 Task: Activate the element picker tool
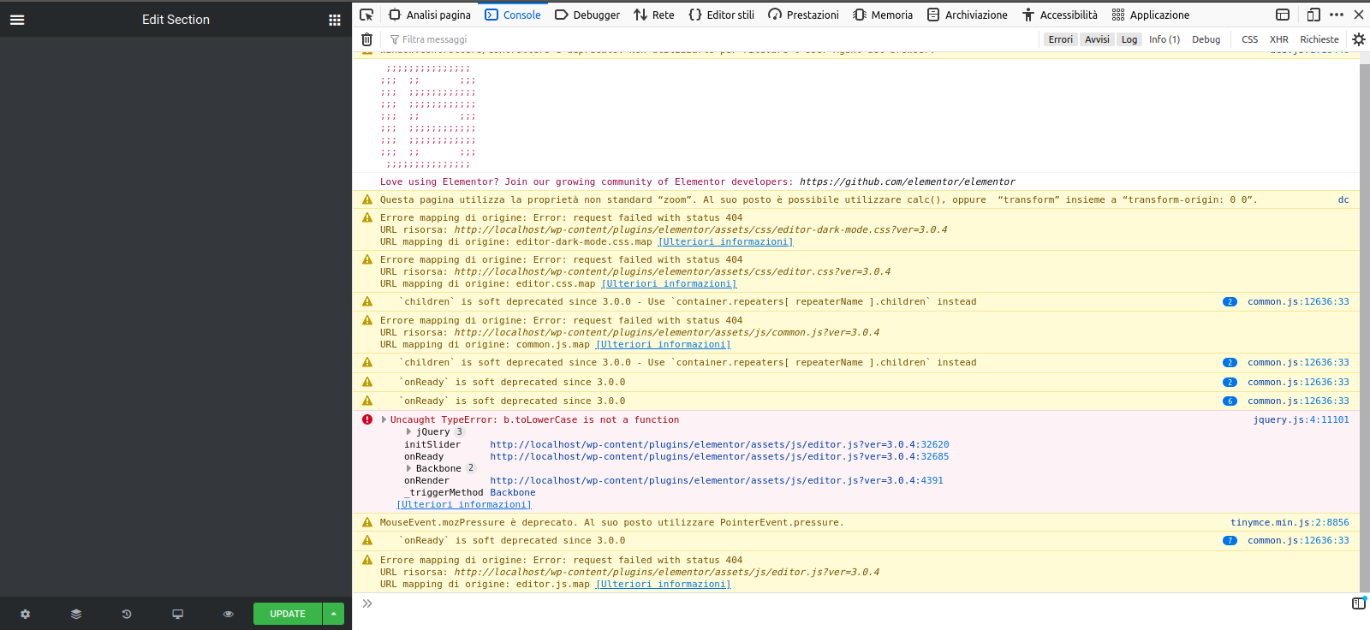(366, 15)
